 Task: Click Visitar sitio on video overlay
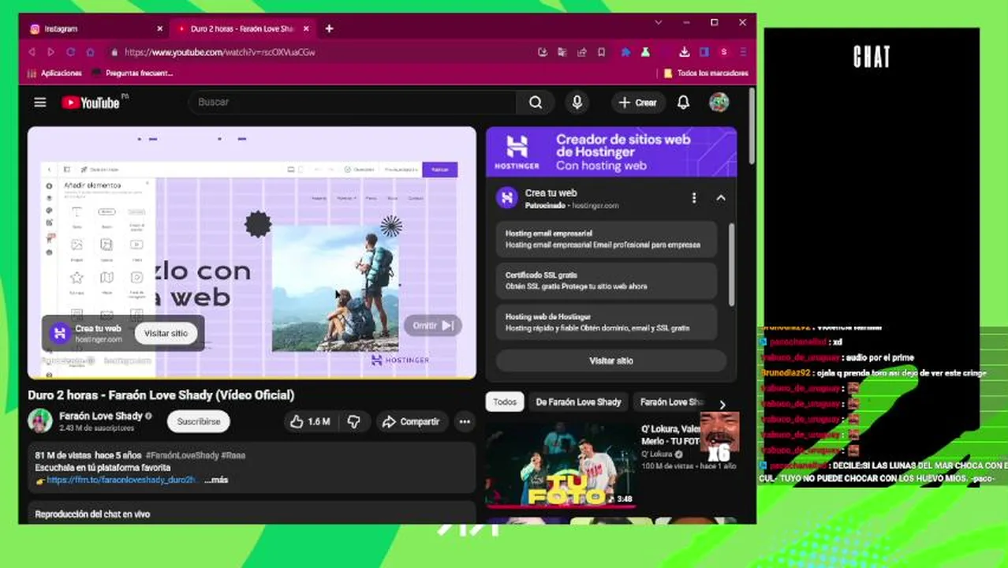pos(166,333)
